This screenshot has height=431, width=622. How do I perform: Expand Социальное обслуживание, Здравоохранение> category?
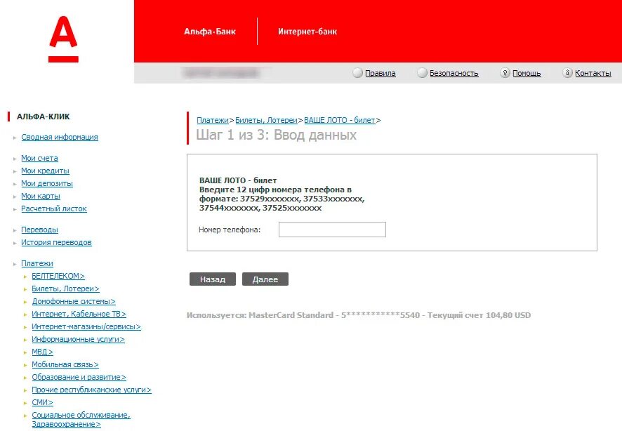pyautogui.click(x=81, y=420)
